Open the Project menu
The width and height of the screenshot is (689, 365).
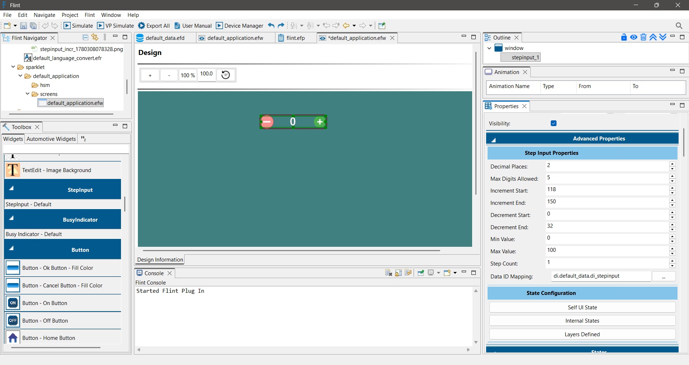[70, 15]
